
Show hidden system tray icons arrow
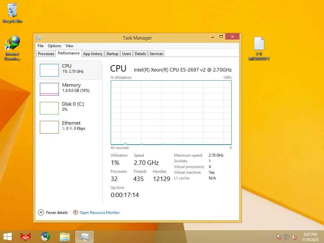pyautogui.click(x=271, y=237)
